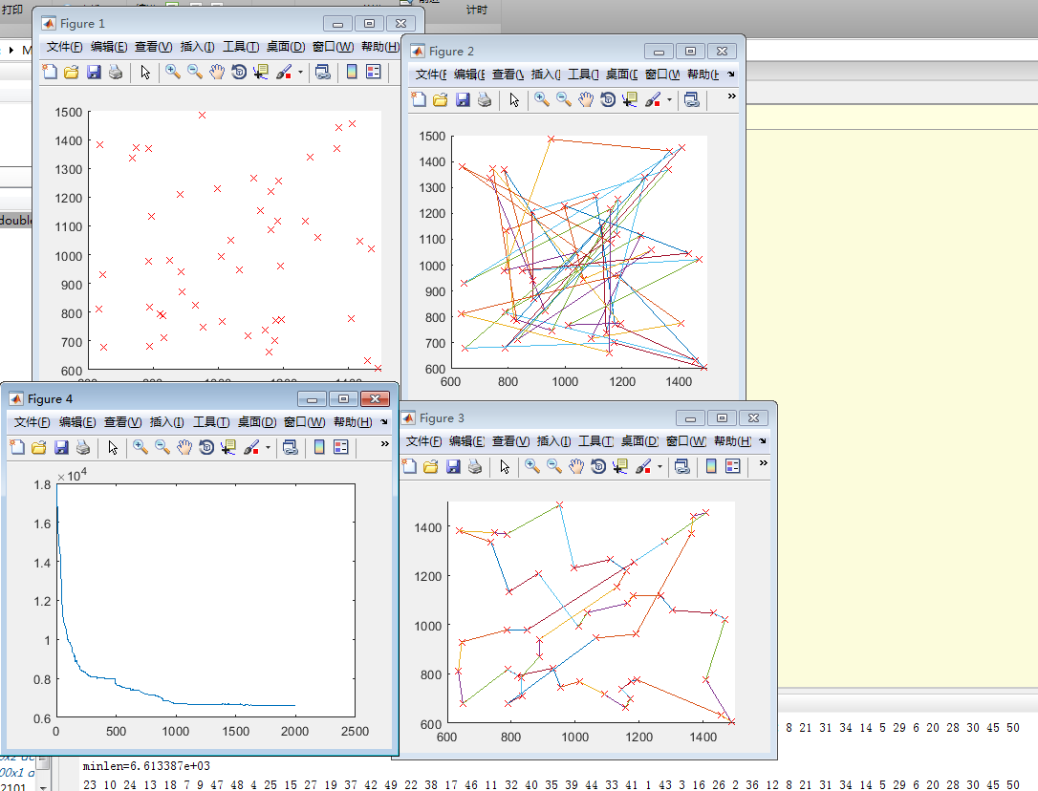Select Brush data tool in Figure 4
This screenshot has height=791, width=1038.
(250, 447)
